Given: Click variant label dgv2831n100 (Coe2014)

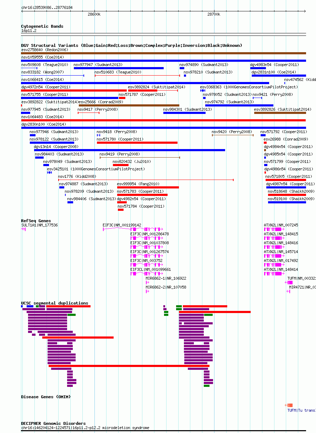Looking at the screenshot, I should point(274,72).
